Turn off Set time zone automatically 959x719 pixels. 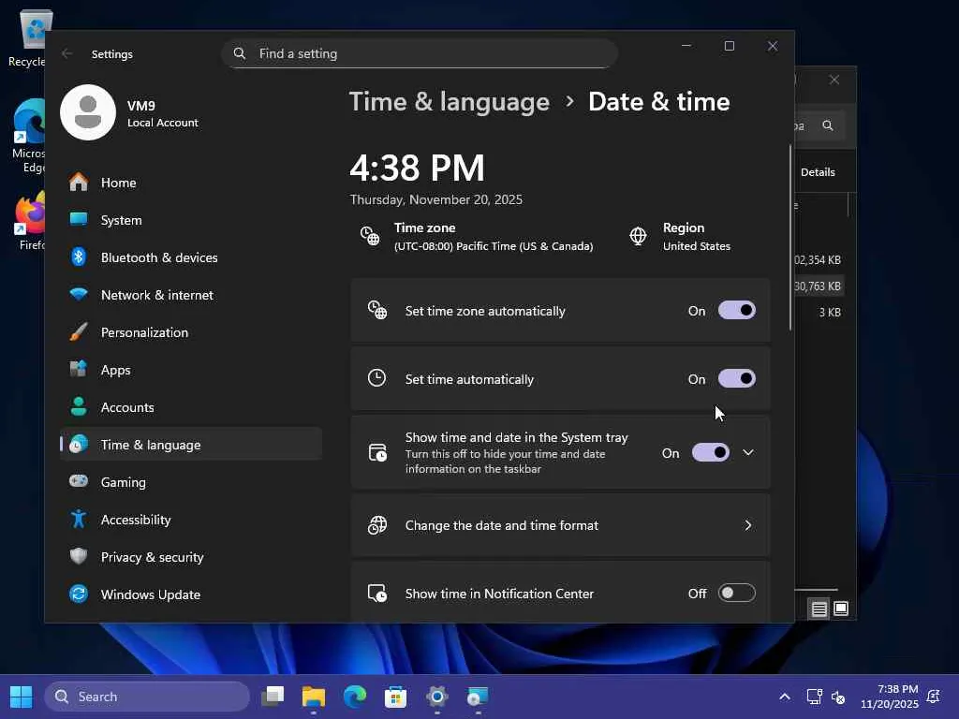point(737,311)
